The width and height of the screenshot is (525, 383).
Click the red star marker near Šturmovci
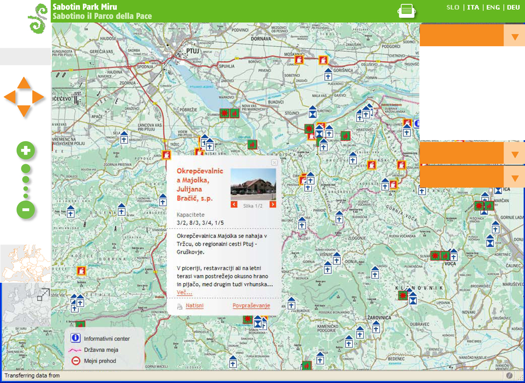224,113
